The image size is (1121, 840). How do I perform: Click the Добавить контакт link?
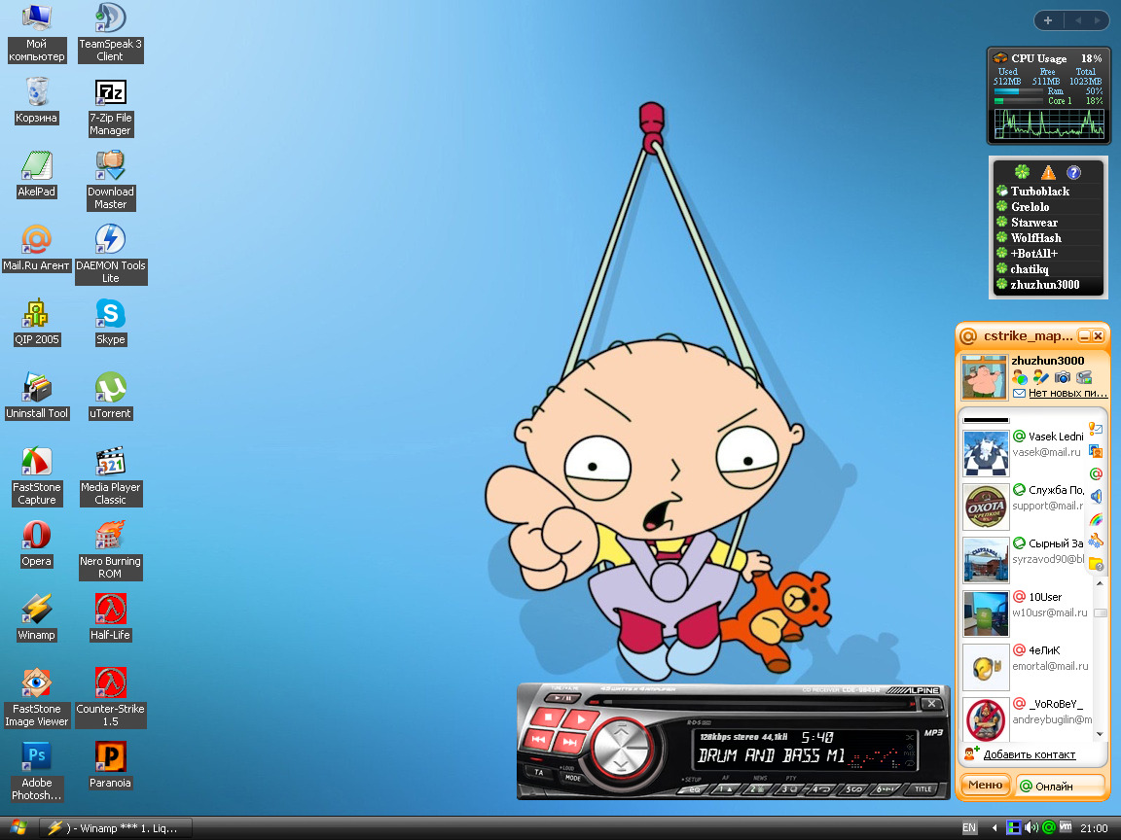click(x=1029, y=754)
